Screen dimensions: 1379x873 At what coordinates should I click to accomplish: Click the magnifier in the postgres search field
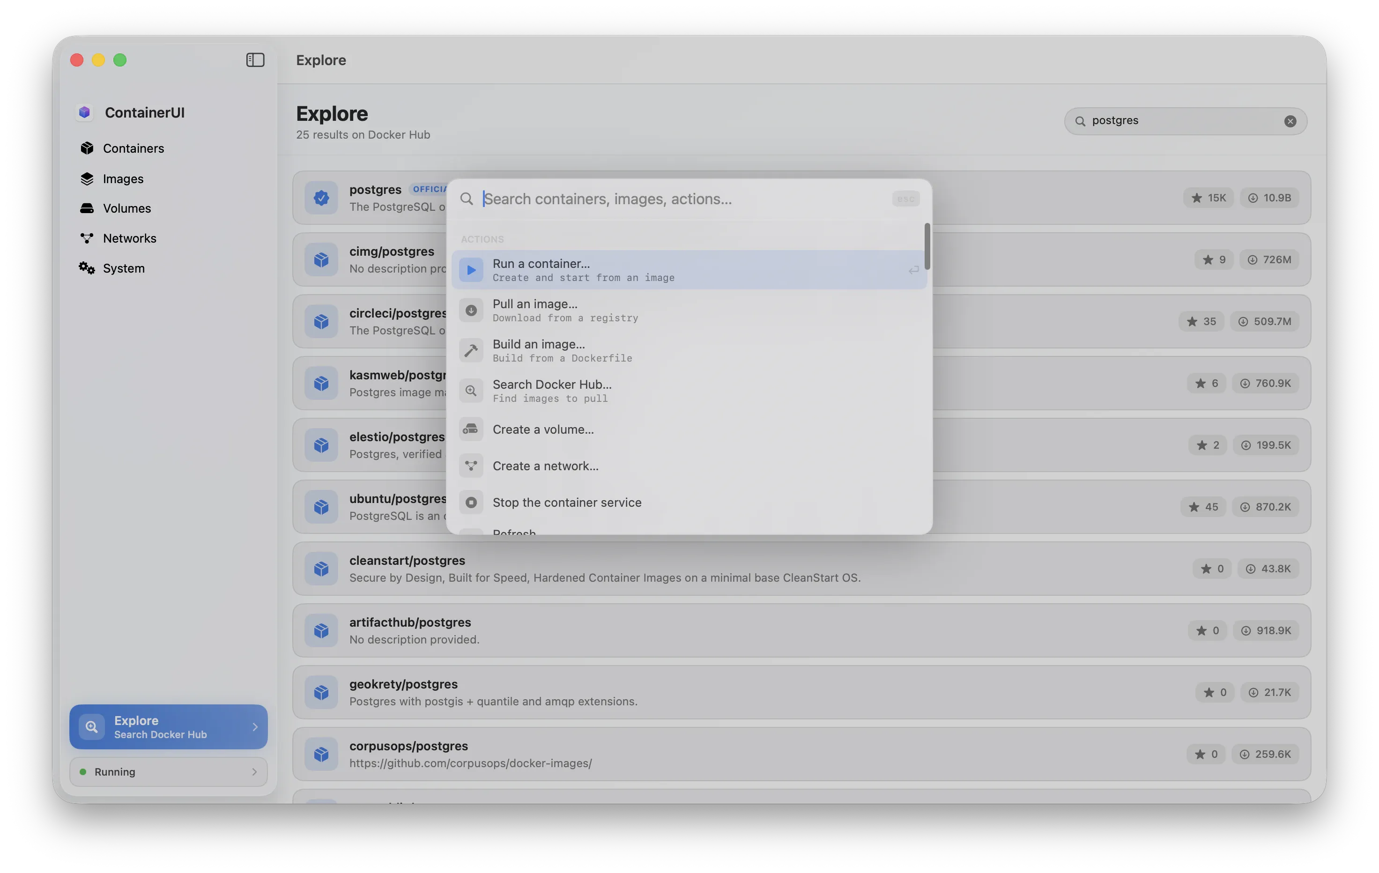[1080, 121]
